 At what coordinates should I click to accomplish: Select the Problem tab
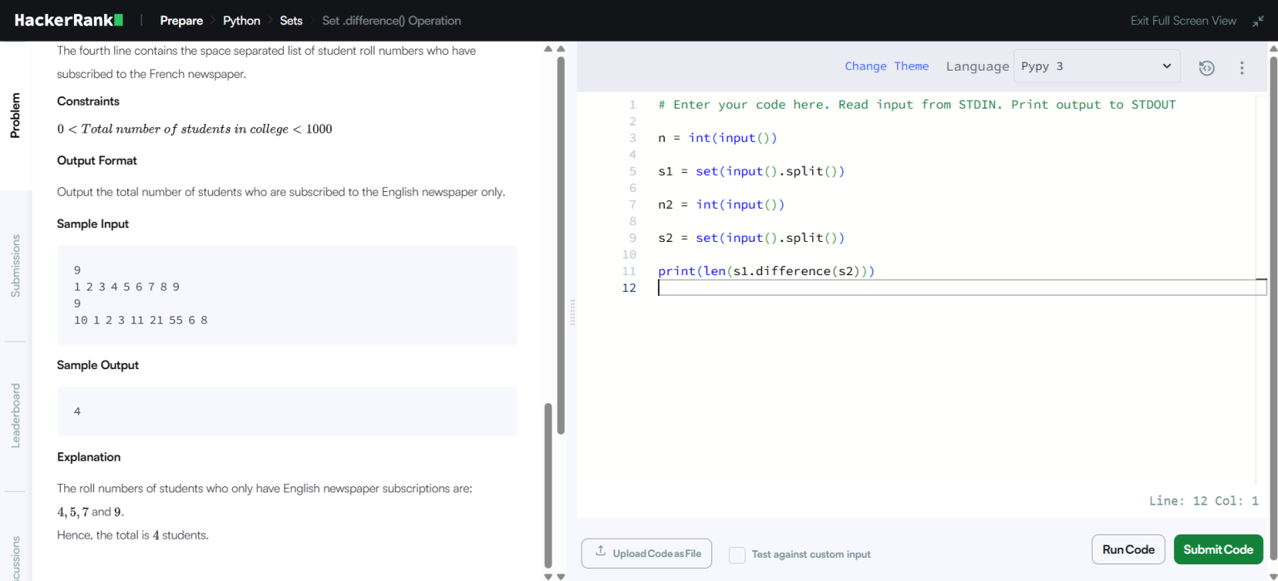coord(14,116)
